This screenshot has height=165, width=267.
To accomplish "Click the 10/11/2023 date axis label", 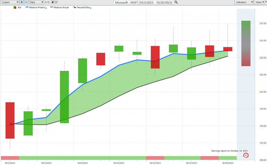I will [119, 163].
